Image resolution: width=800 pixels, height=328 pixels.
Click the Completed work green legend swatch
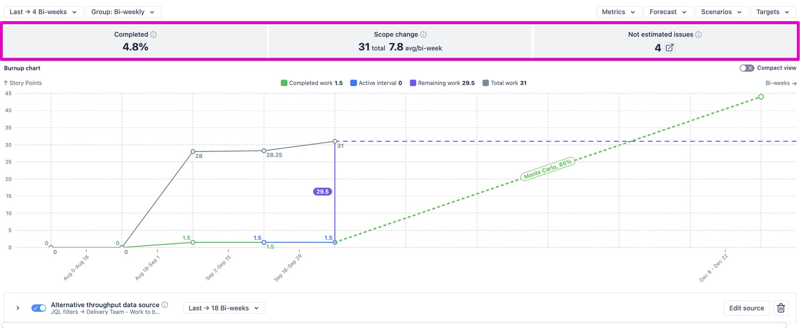(x=284, y=83)
